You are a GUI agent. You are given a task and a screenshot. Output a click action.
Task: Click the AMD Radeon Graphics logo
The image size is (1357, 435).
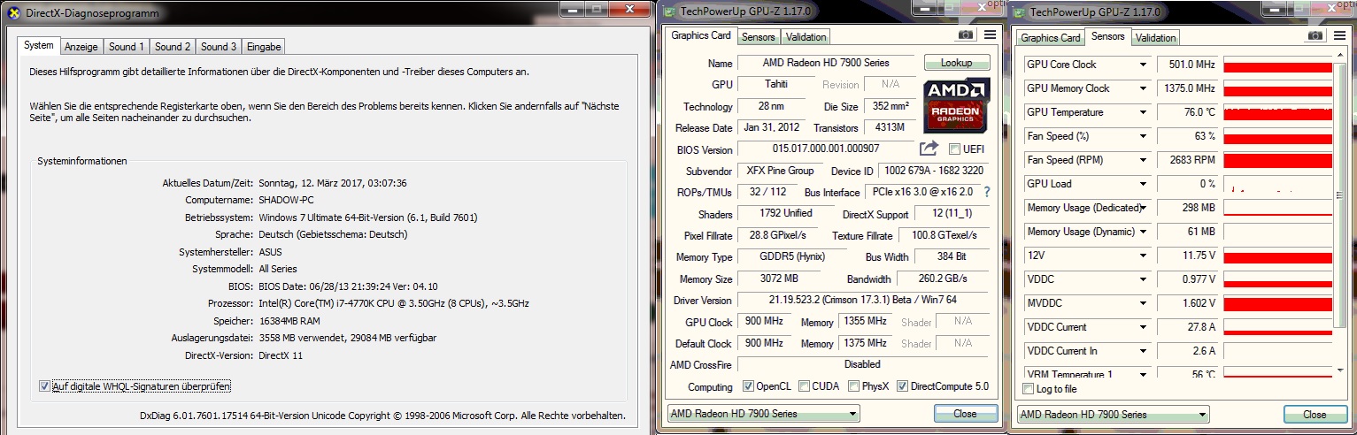pyautogui.click(x=956, y=106)
